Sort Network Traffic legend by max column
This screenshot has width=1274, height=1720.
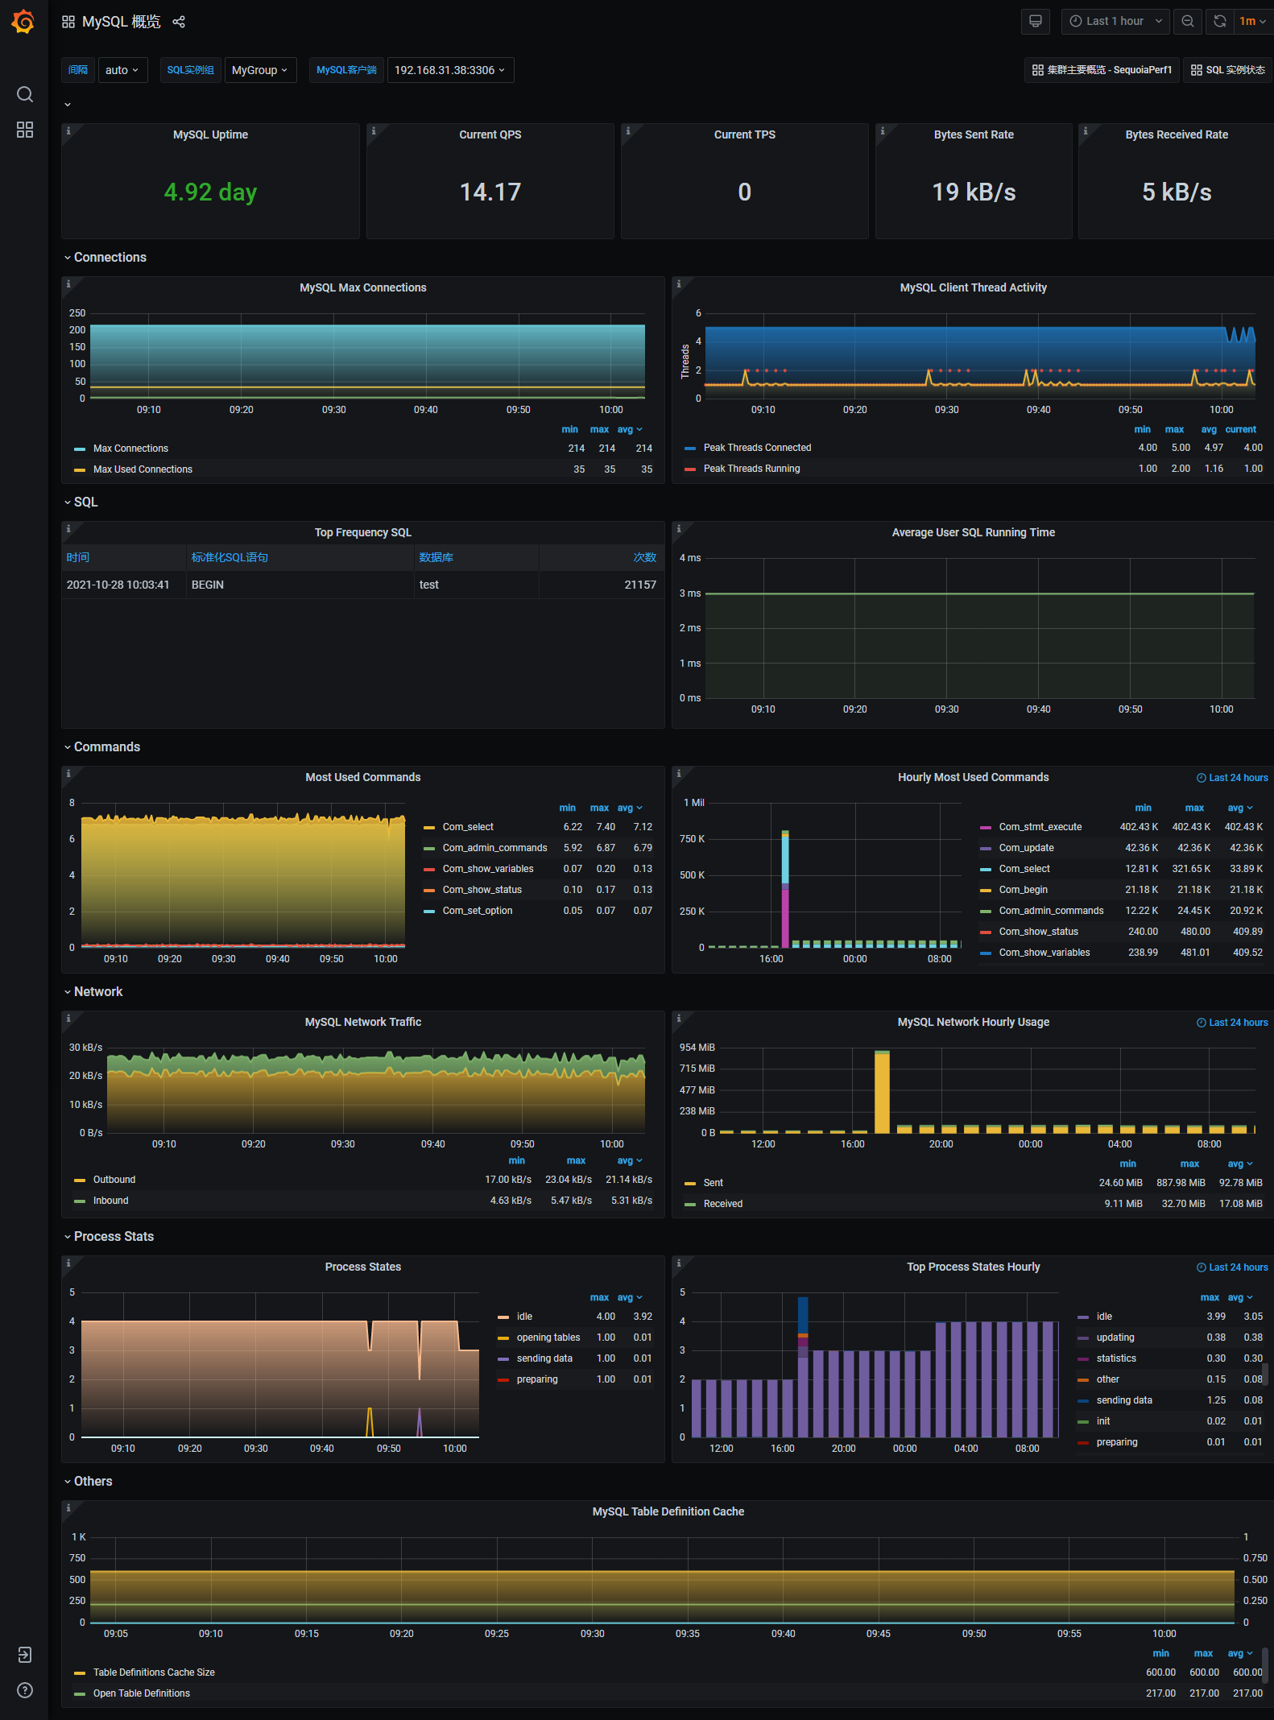coord(576,1160)
